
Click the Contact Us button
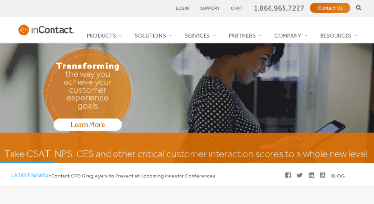[330, 8]
